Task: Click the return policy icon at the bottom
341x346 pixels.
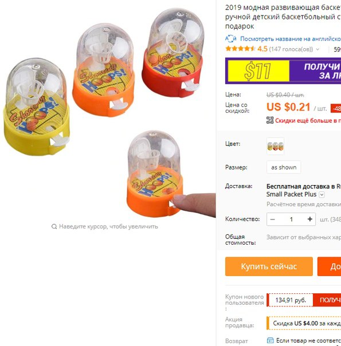Action: [270, 340]
